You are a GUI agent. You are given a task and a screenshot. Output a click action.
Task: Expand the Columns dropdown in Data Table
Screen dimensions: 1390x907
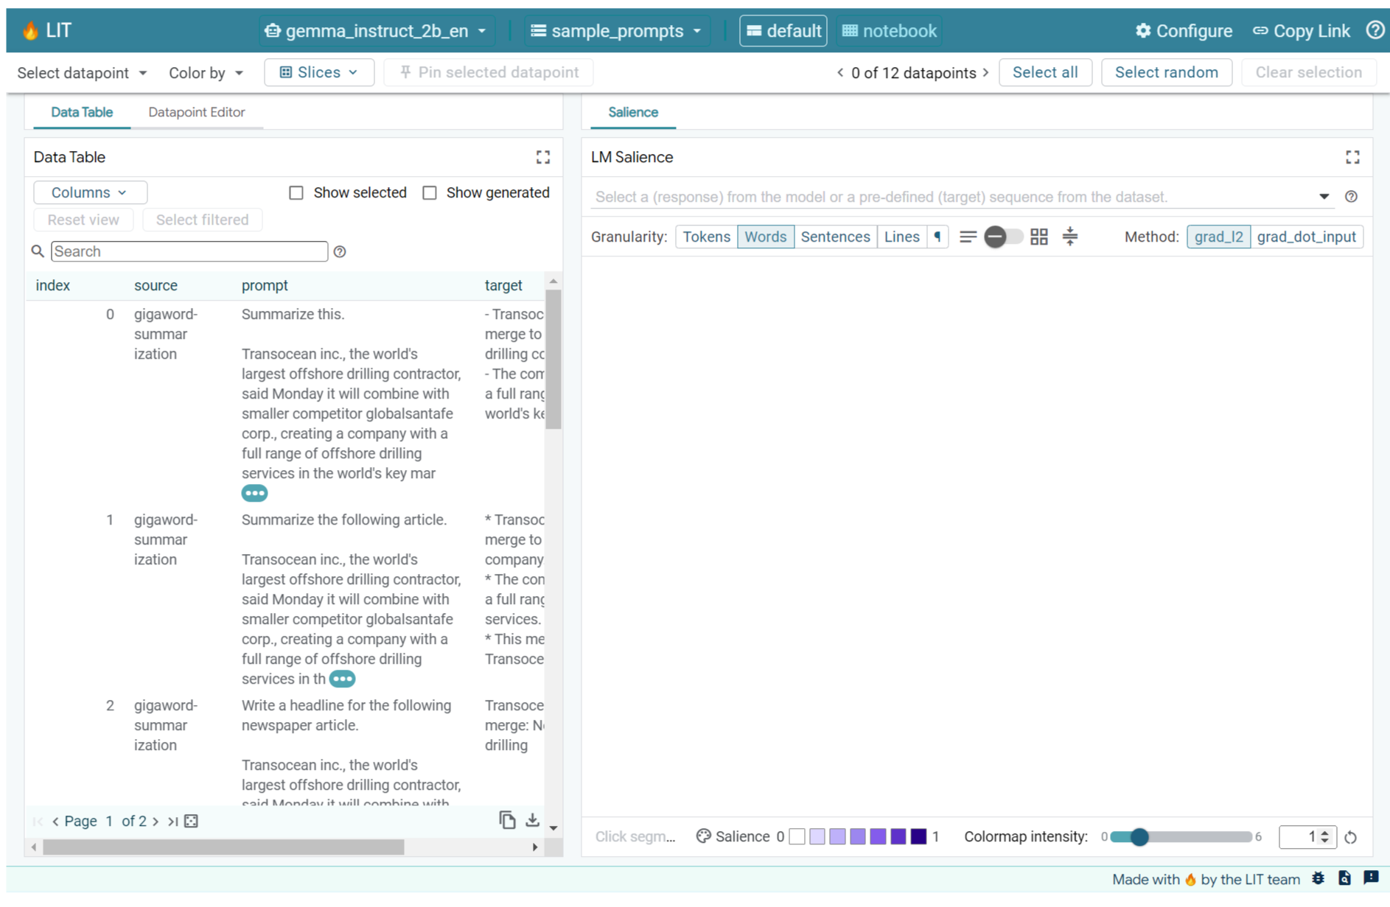tap(89, 192)
